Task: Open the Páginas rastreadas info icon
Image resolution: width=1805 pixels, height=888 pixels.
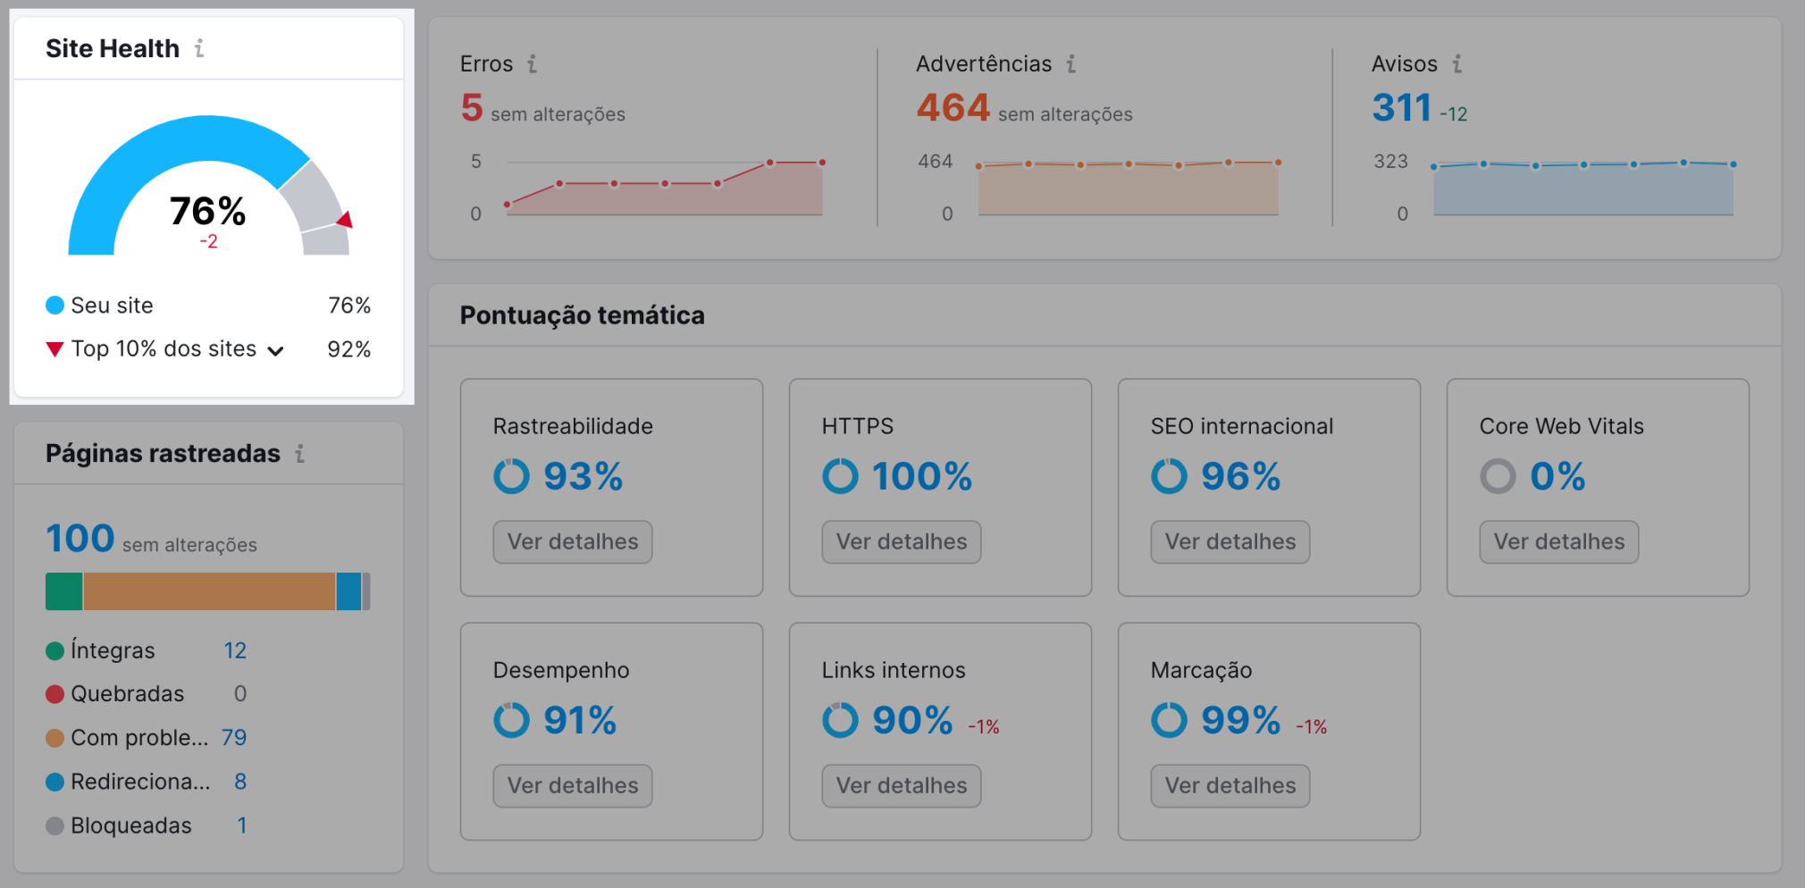Action: tap(300, 453)
